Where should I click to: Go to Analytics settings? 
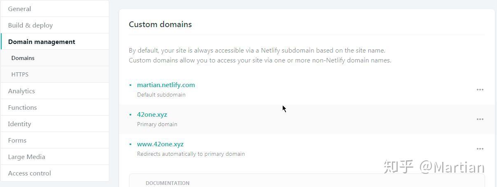pos(21,91)
